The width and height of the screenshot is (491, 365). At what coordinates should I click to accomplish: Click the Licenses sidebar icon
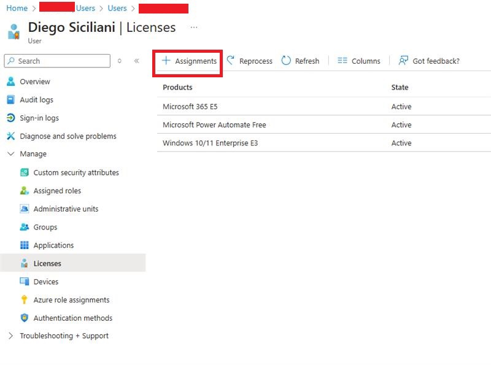pyautogui.click(x=25, y=263)
